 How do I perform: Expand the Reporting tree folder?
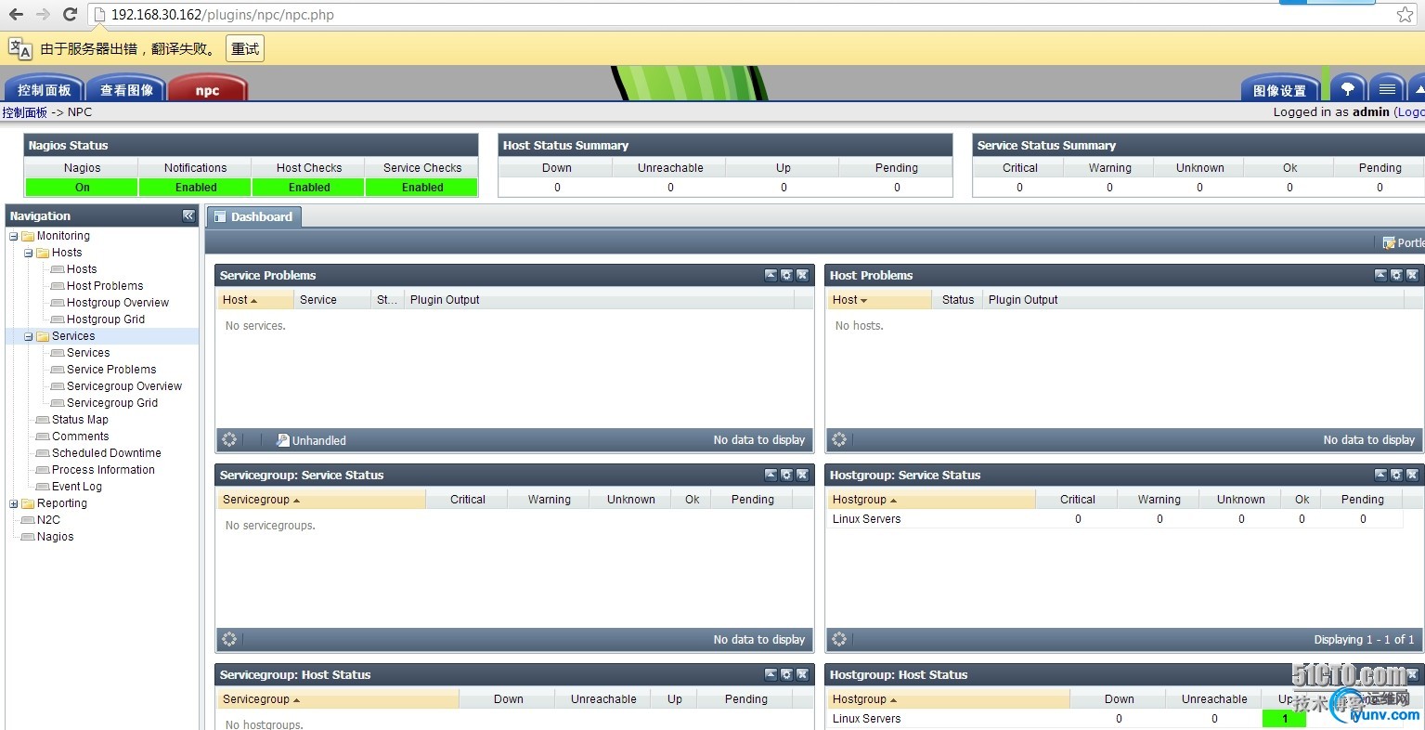click(13, 503)
